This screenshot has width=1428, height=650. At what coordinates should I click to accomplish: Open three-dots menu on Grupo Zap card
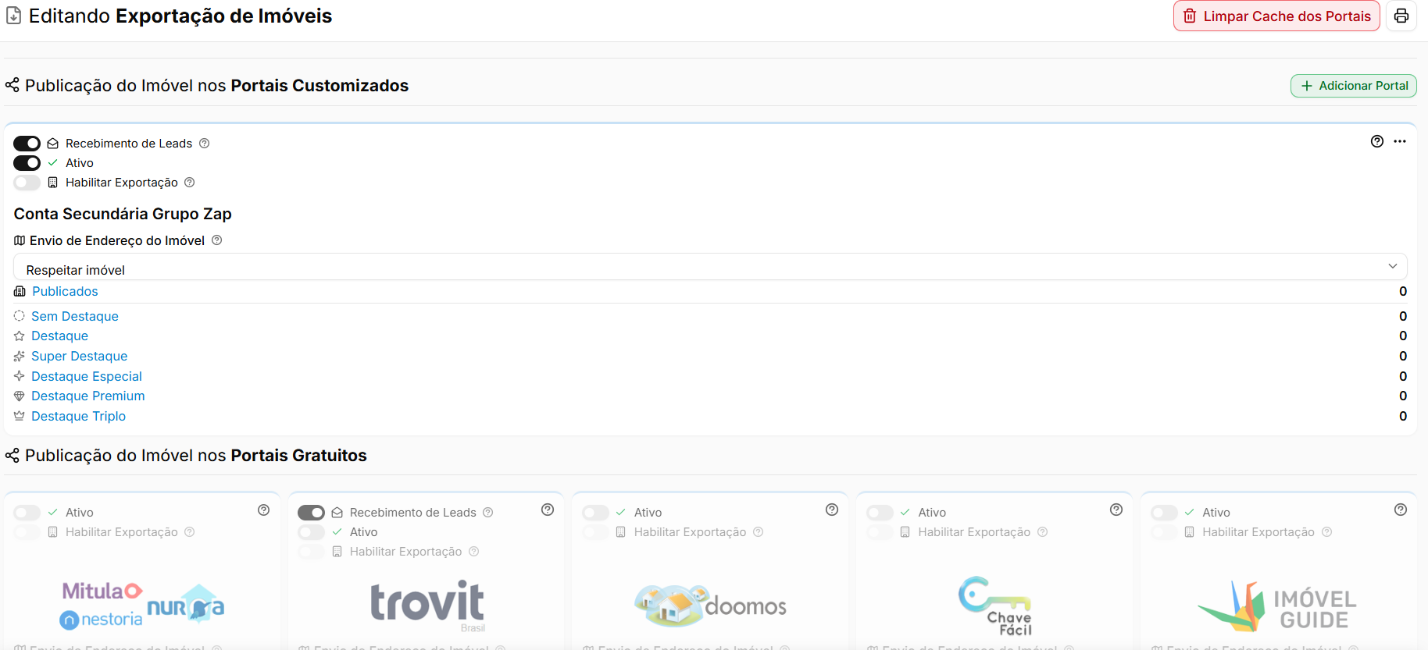coord(1400,141)
